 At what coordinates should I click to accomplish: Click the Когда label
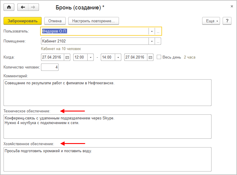(9, 57)
